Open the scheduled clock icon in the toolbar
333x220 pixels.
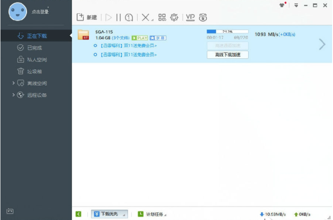[x=129, y=18]
